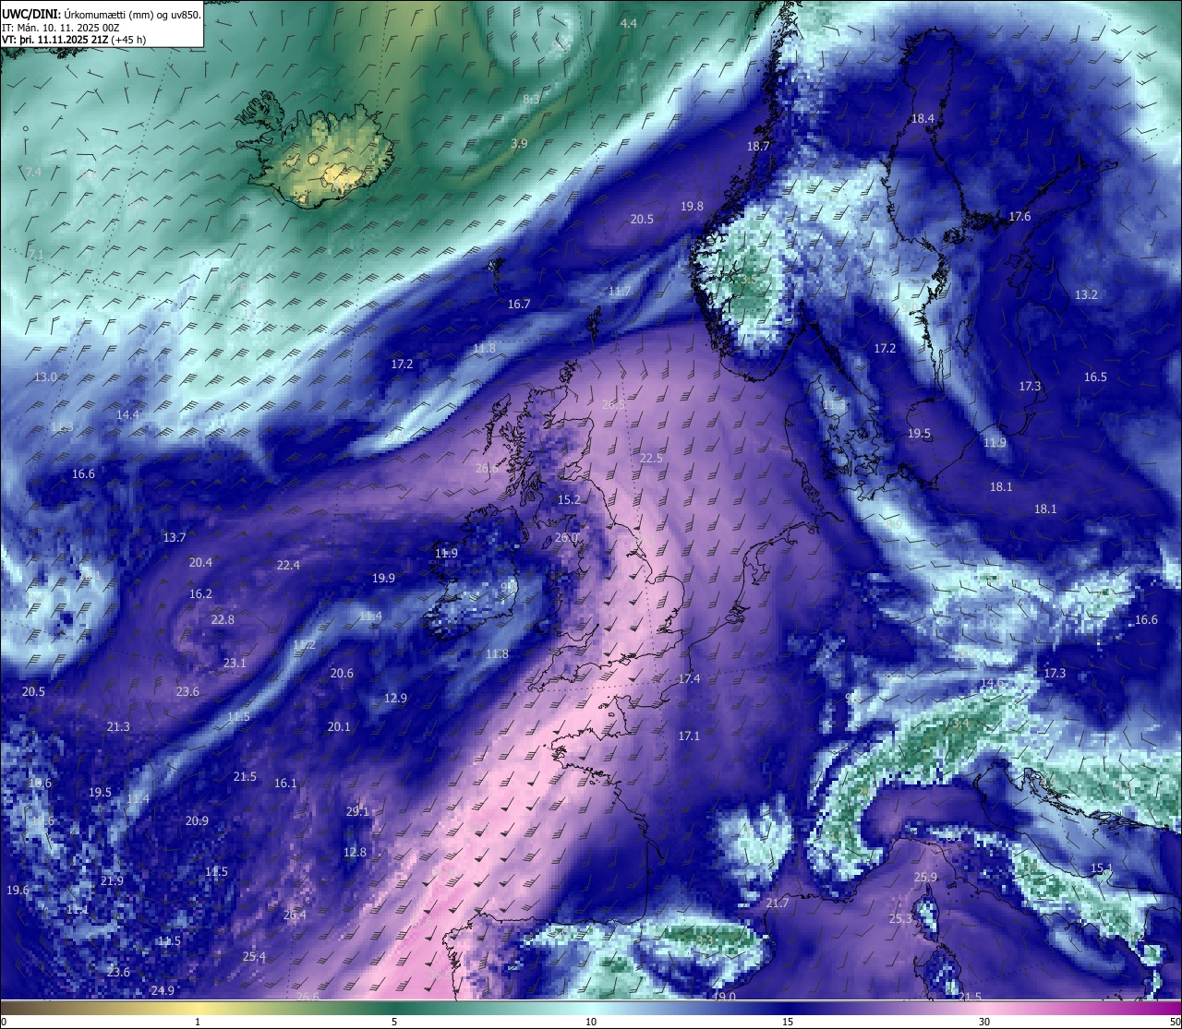
Task: Click the 17.4 value over the English Channel
Action: click(x=689, y=678)
